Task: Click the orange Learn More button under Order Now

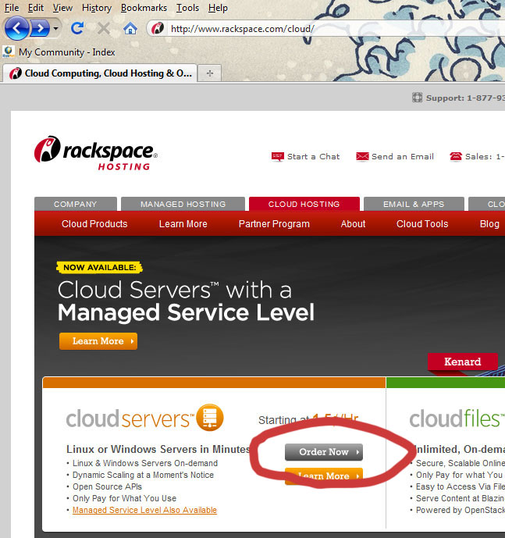Action: [x=323, y=476]
